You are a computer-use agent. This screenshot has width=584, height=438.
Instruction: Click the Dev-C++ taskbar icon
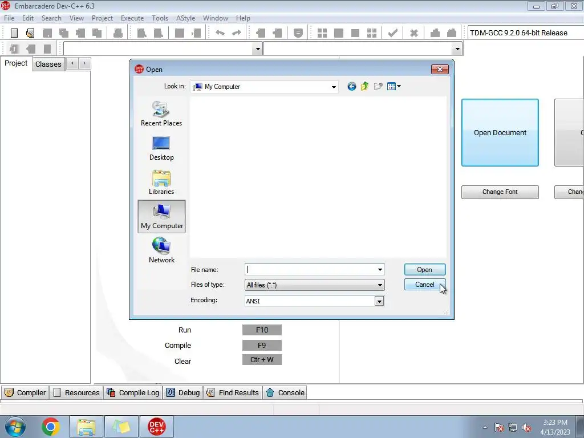(157, 427)
